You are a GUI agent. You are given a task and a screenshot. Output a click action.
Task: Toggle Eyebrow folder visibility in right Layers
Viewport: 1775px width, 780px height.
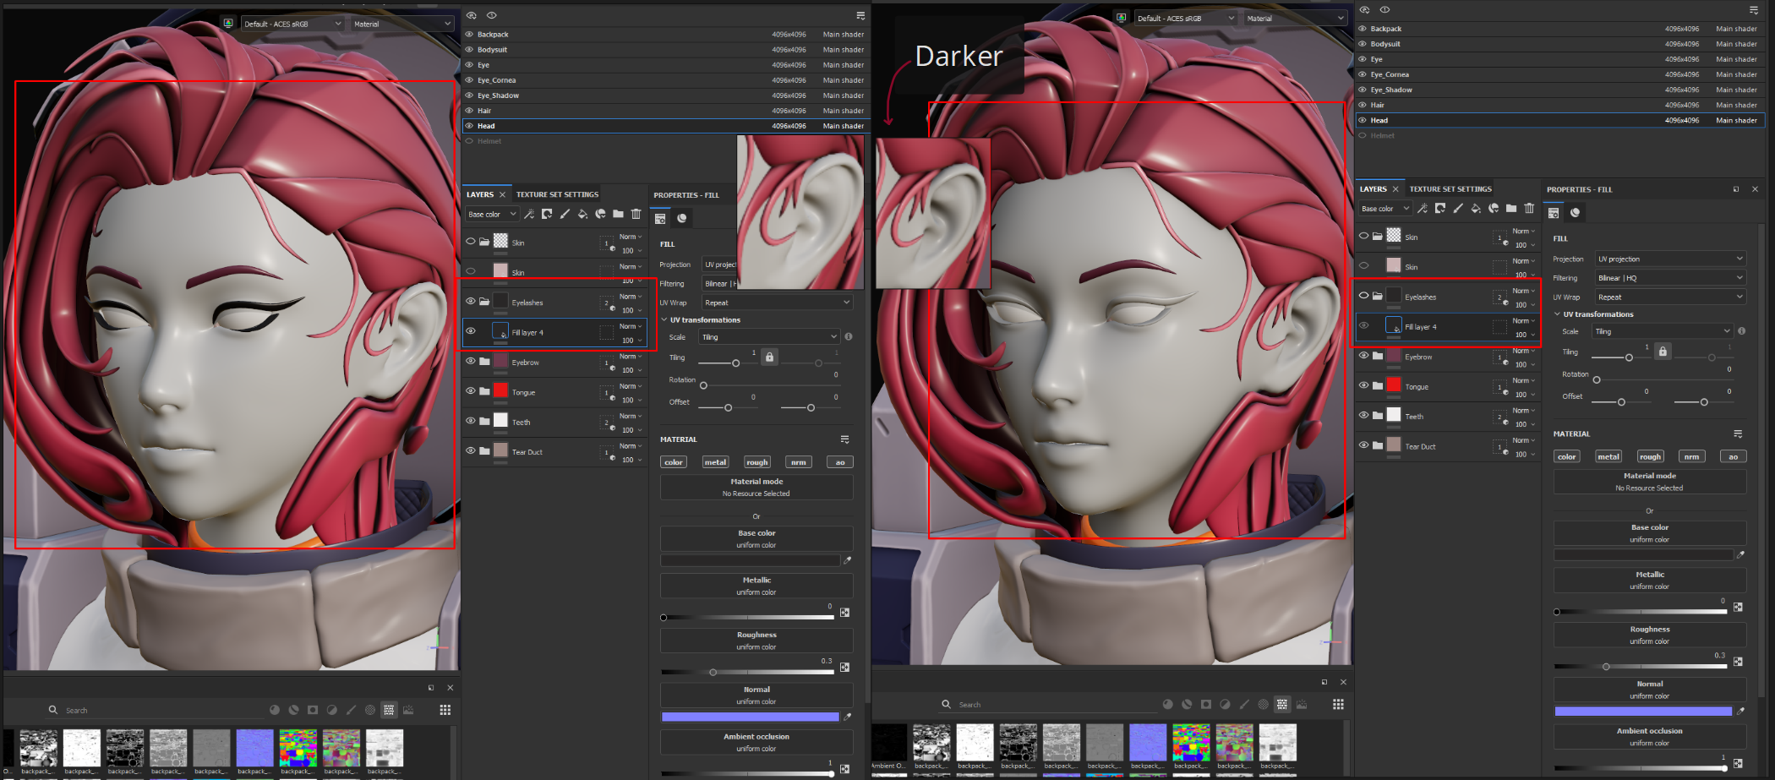click(x=1363, y=356)
